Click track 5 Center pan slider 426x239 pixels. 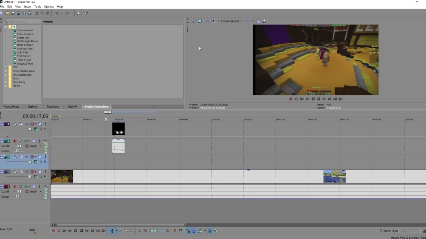[x=17, y=196]
